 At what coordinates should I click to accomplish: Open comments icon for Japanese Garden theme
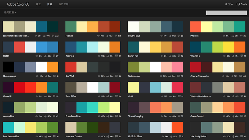(116, 136)
